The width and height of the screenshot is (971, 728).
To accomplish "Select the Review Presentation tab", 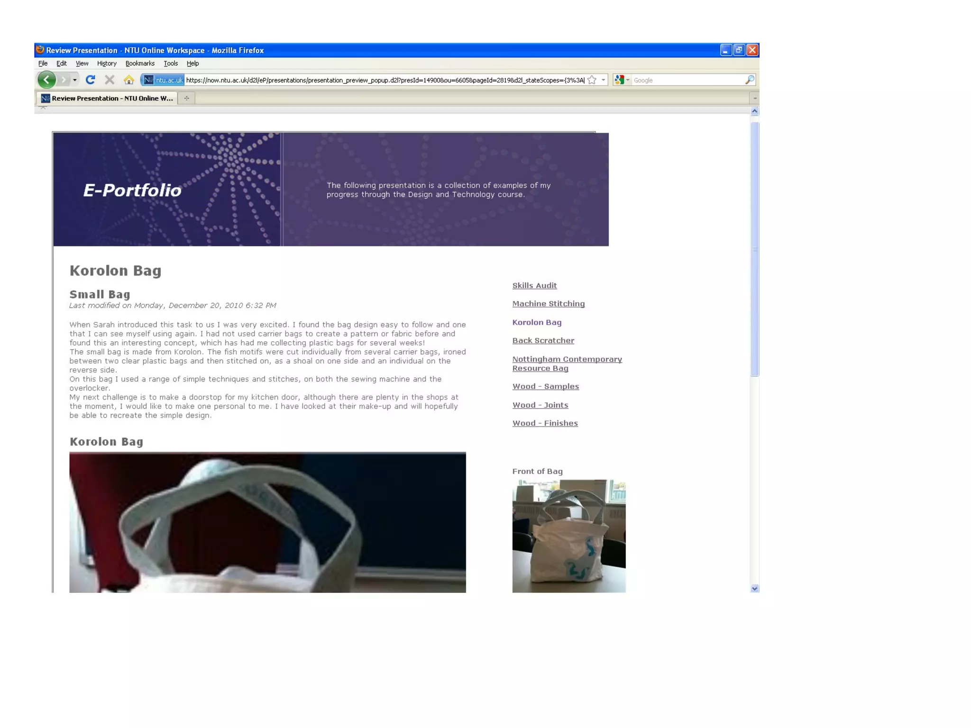I will click(x=107, y=98).
